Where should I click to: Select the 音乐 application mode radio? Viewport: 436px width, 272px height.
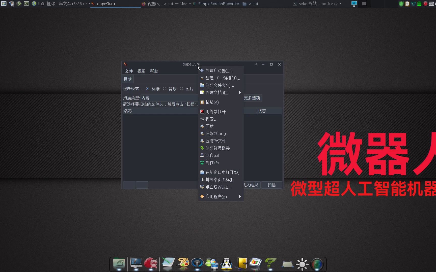point(170,89)
